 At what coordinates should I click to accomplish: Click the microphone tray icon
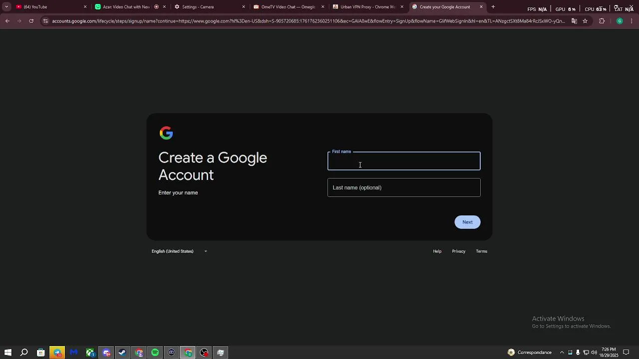click(x=578, y=353)
